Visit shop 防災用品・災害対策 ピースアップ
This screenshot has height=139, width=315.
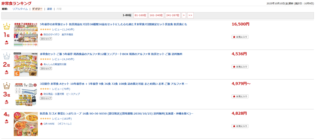point(62,94)
